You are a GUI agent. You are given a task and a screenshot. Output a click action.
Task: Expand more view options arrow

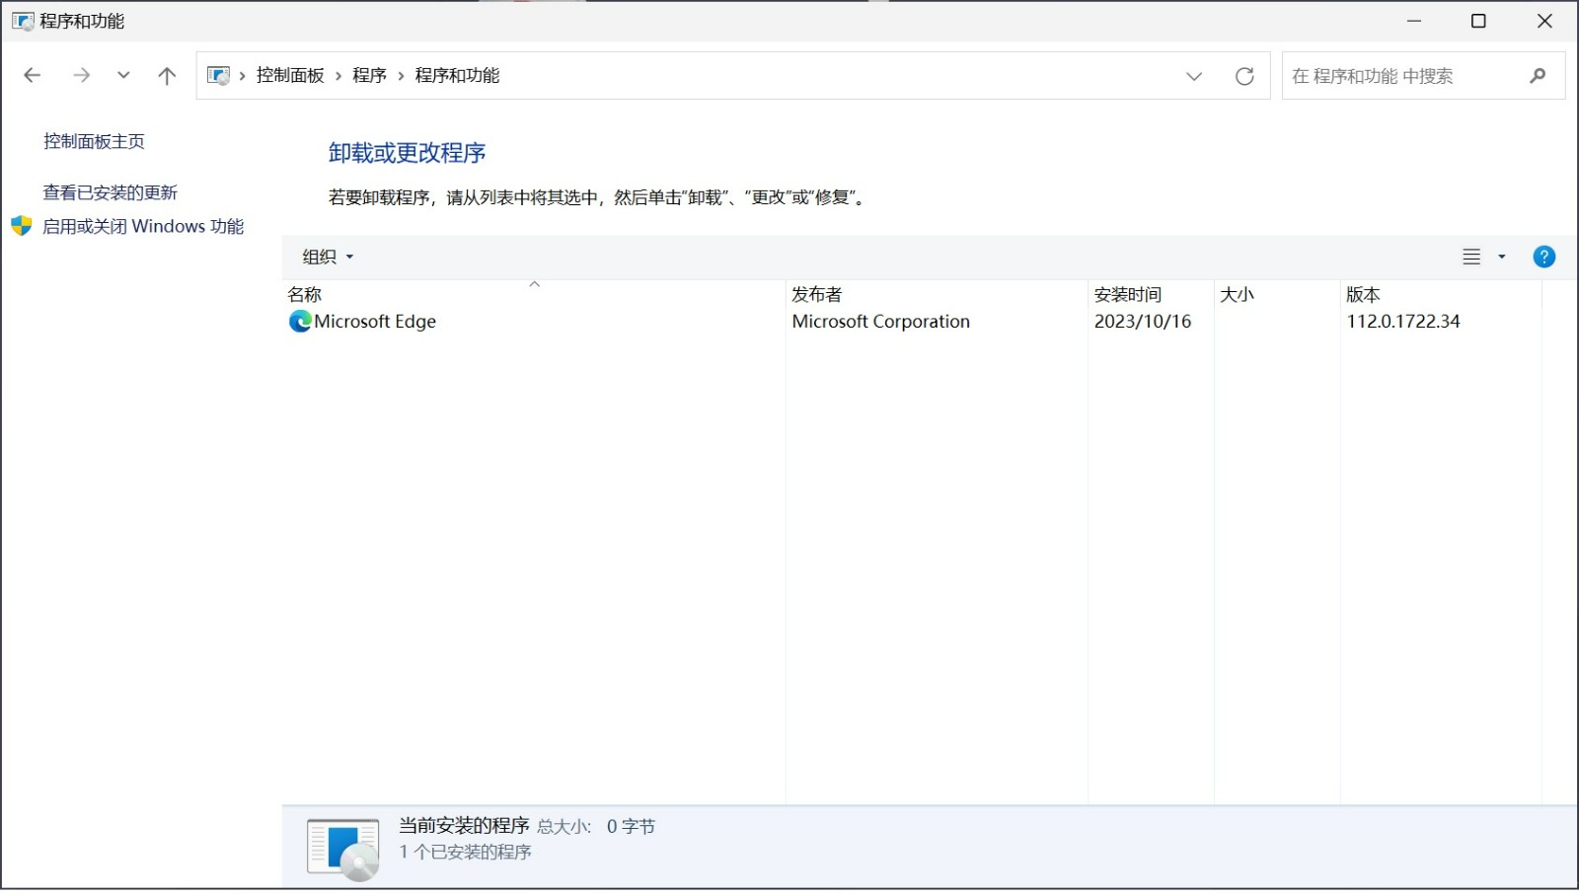pos(1502,257)
